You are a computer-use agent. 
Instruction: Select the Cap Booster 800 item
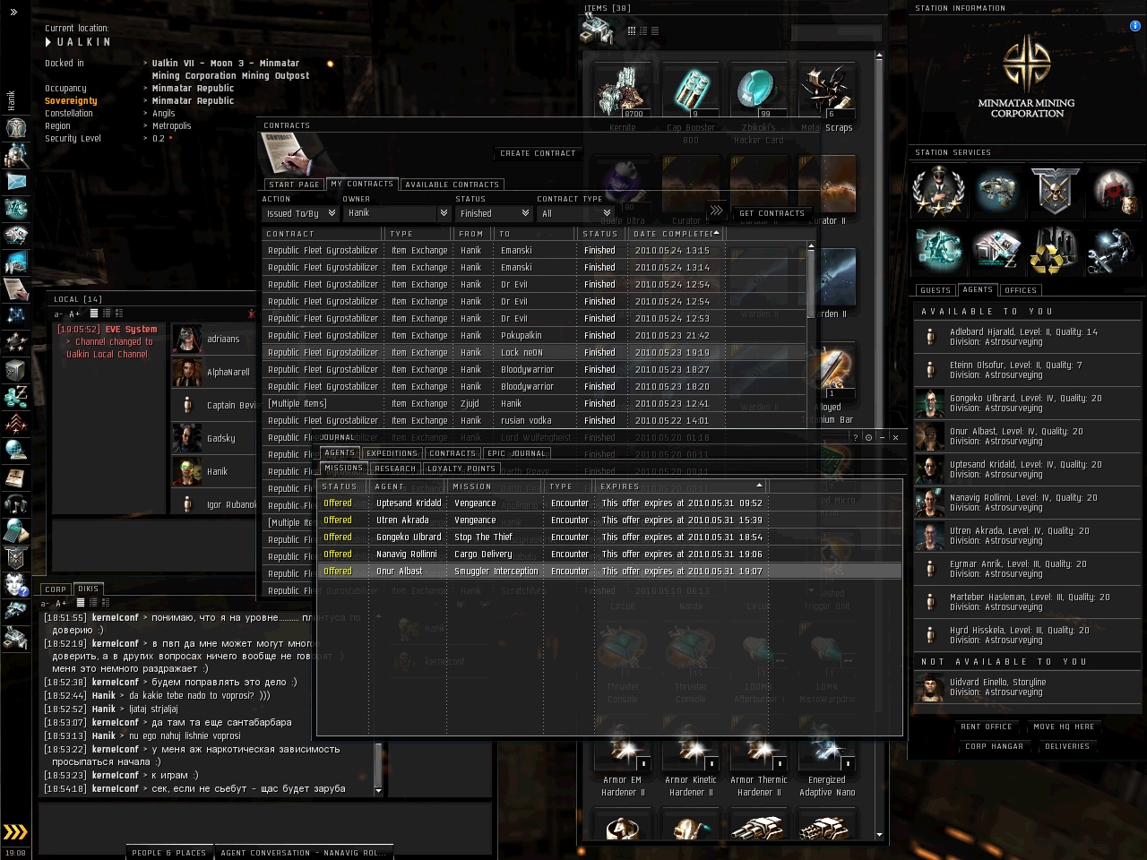691,91
